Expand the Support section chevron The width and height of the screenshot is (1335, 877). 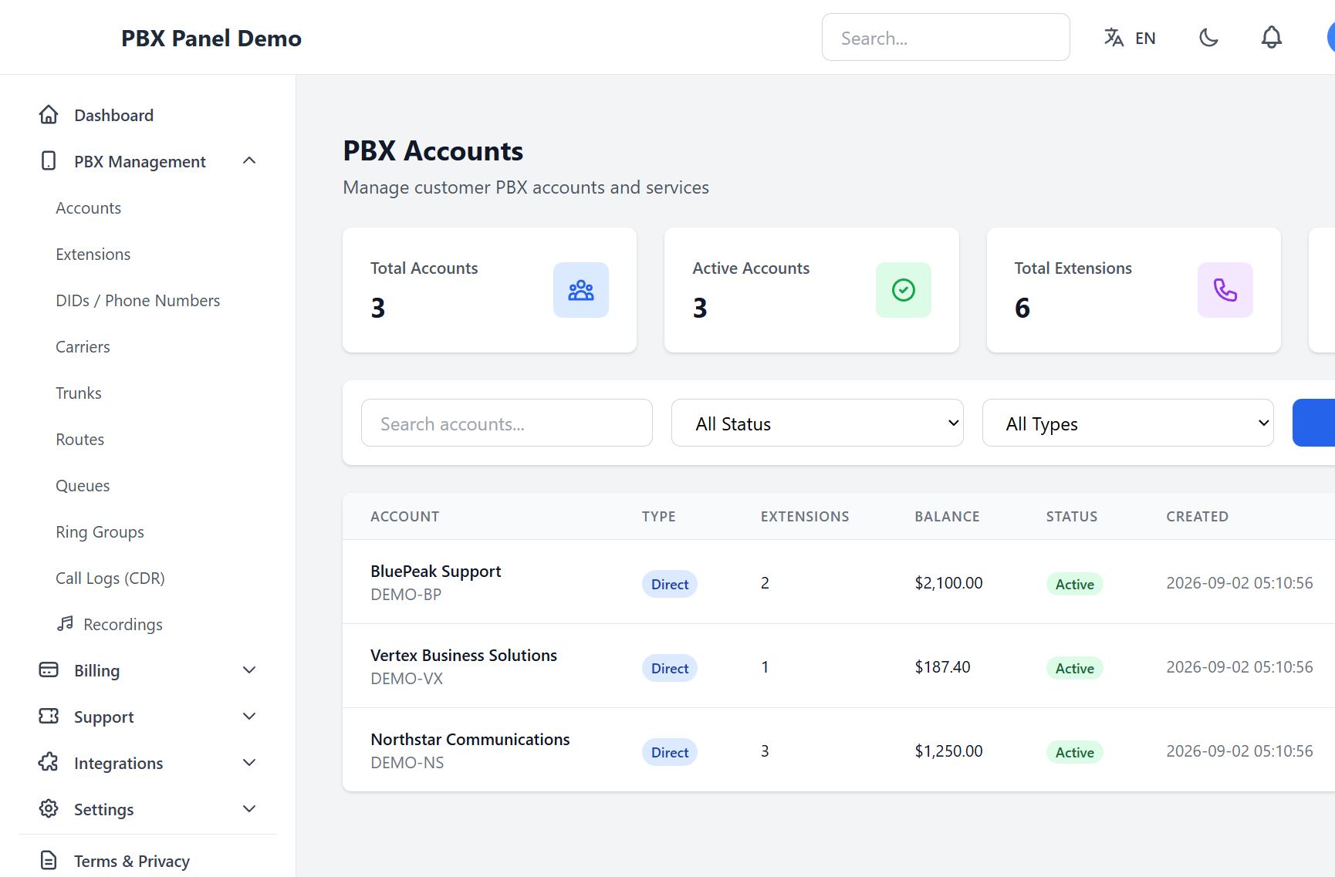[x=249, y=716]
